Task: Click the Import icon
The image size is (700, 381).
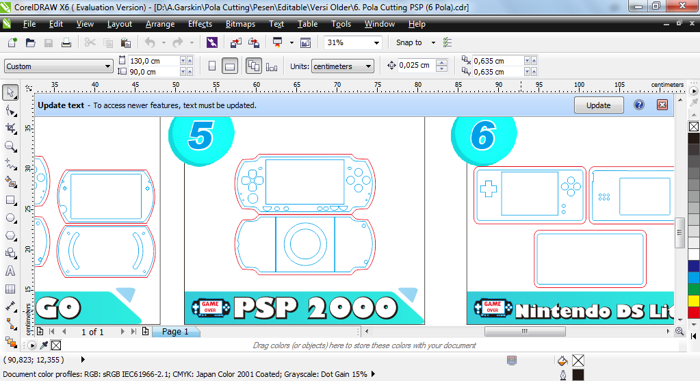Action: pyautogui.click(x=235, y=42)
